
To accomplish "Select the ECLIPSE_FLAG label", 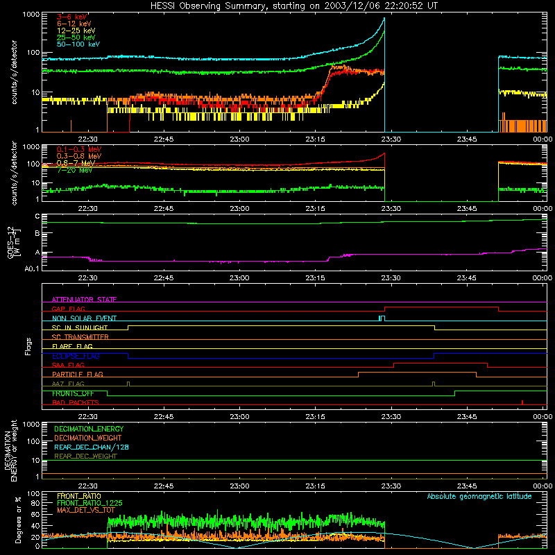I will click(x=76, y=356).
